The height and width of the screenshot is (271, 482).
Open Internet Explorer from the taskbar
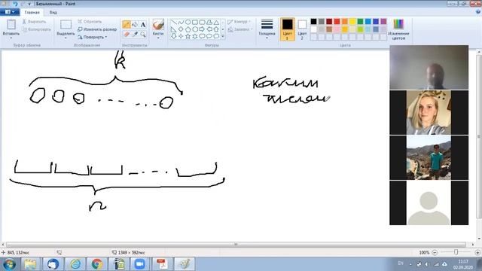pyautogui.click(x=75, y=264)
